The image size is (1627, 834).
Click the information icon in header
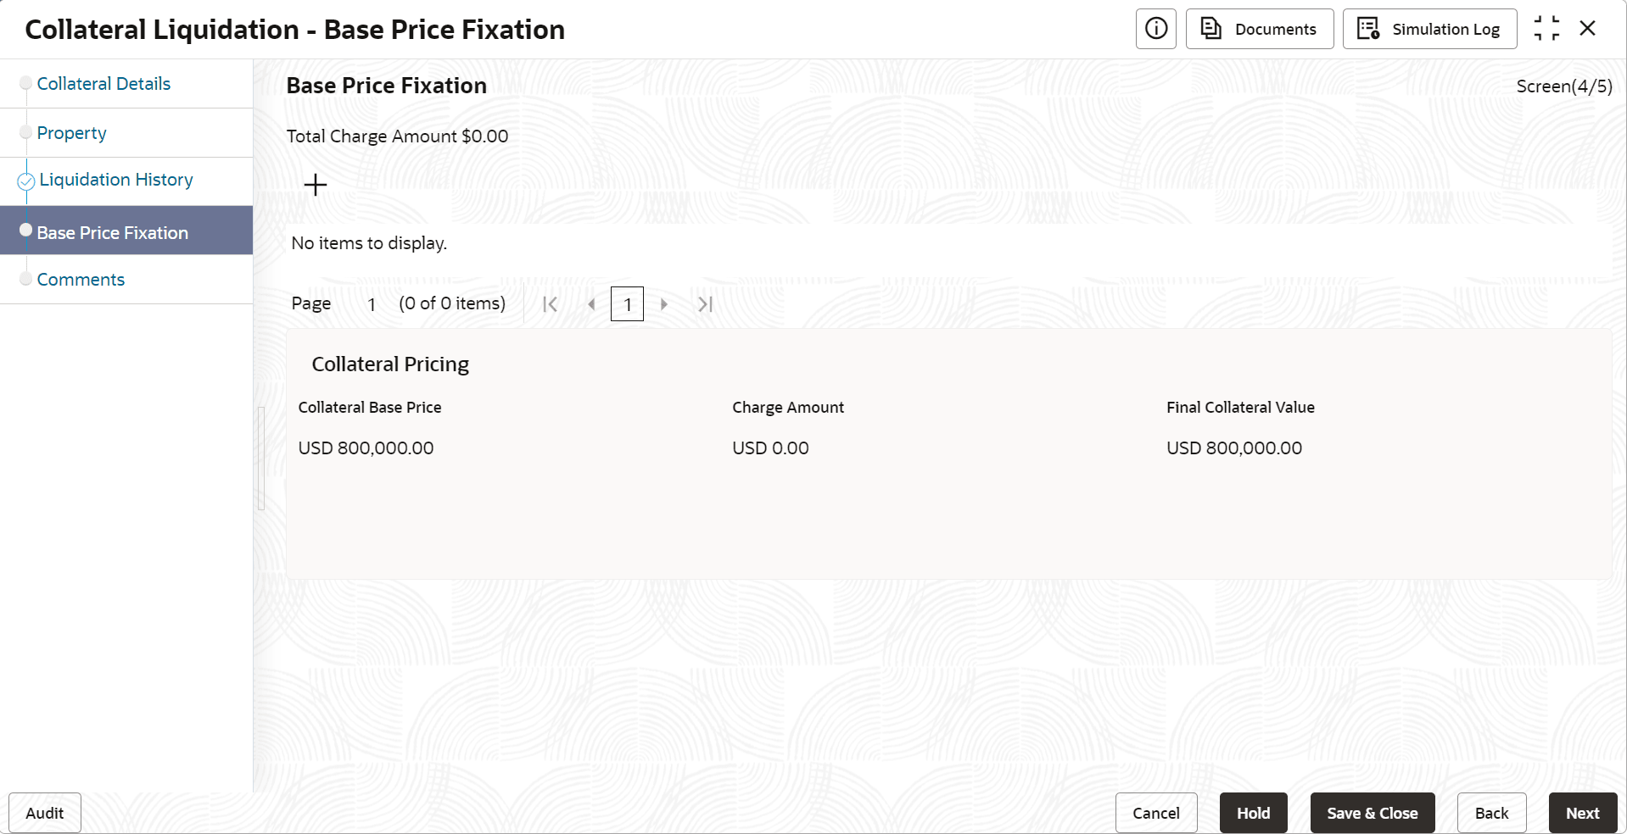click(x=1155, y=29)
